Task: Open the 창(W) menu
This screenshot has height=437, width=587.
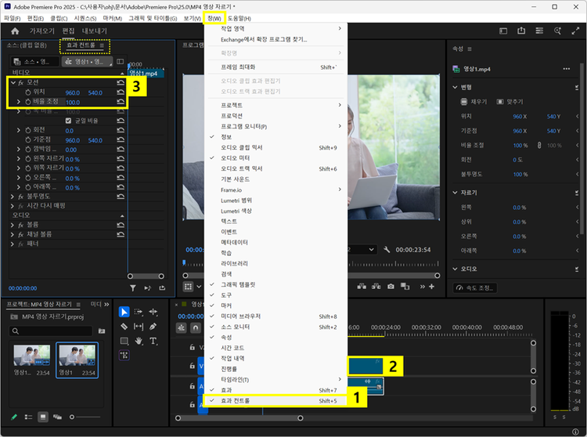Action: [214, 18]
